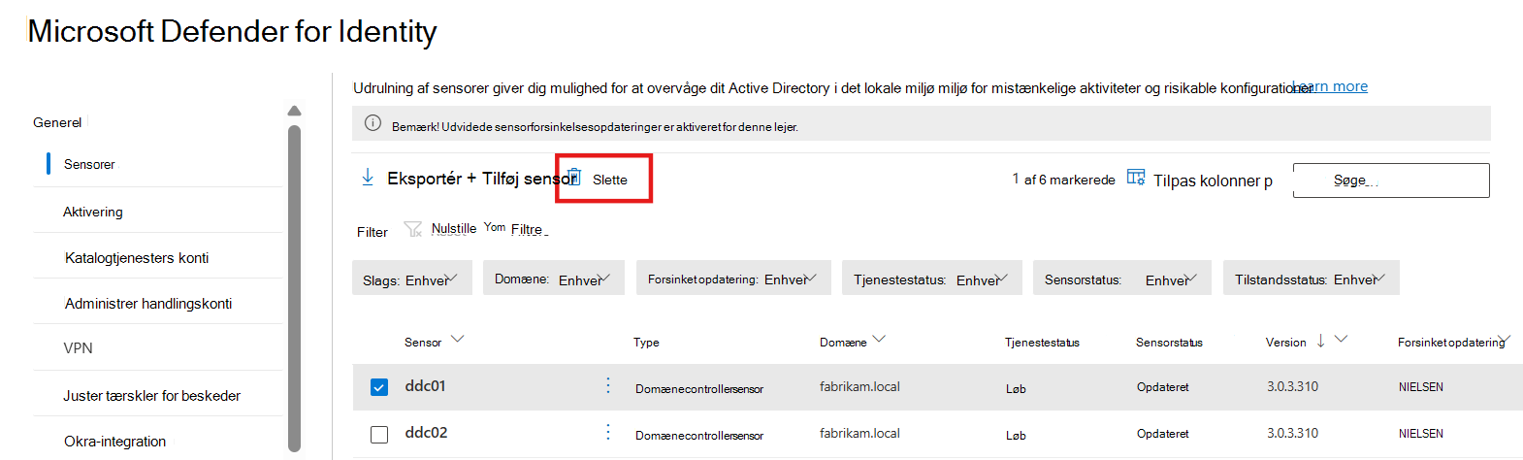Click NIELSEN in the ddc02 row
Viewport: 1523px width, 460px height.
tap(1421, 433)
